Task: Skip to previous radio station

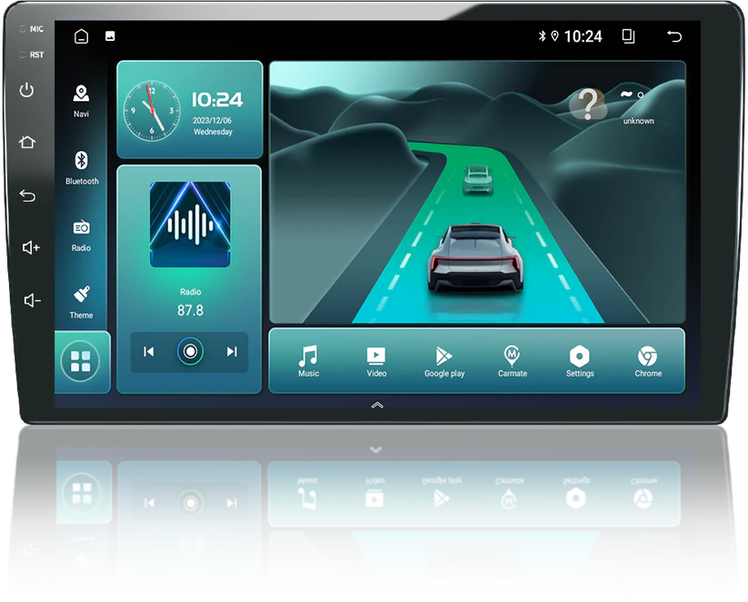Action: point(149,352)
